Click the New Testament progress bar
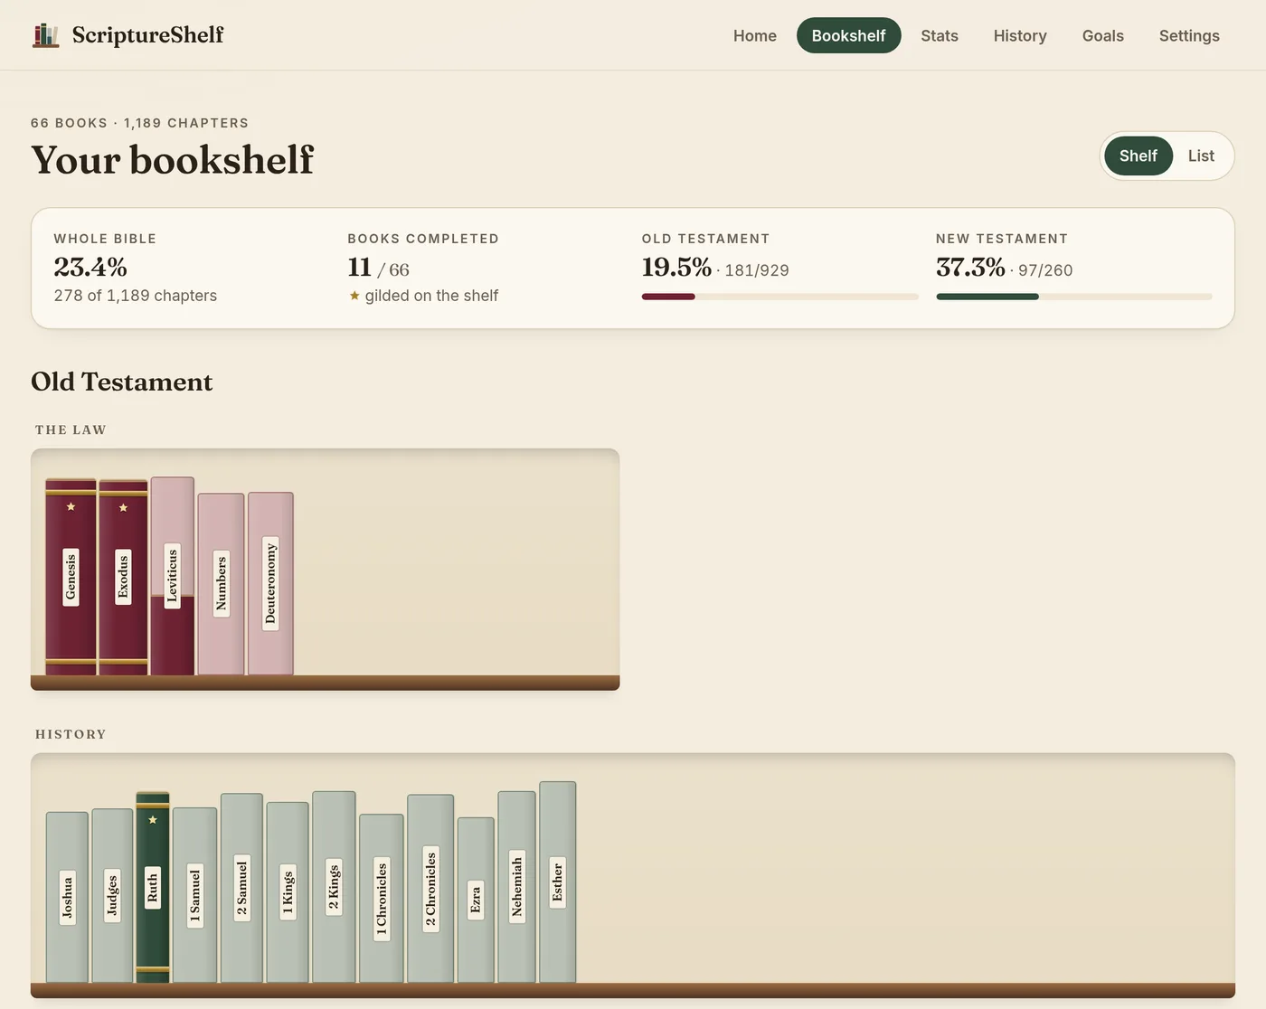 pyautogui.click(x=1074, y=297)
